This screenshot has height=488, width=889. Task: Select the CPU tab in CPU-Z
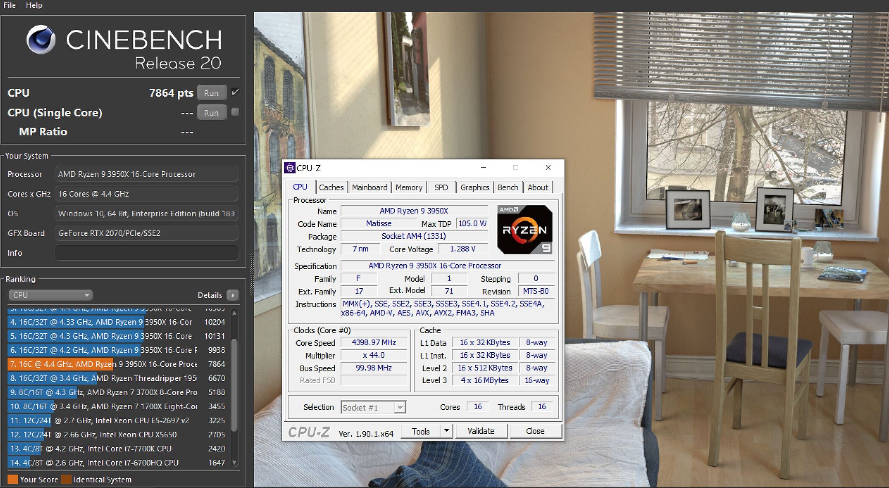coord(300,187)
